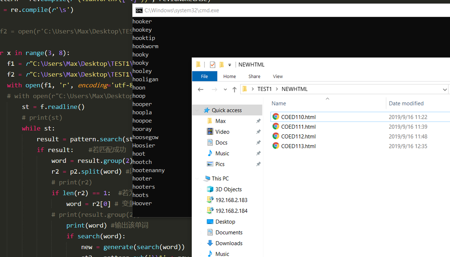This screenshot has width=450, height=257.
Task: Click the Chrome icon of COED110.html
Action: tap(276, 117)
